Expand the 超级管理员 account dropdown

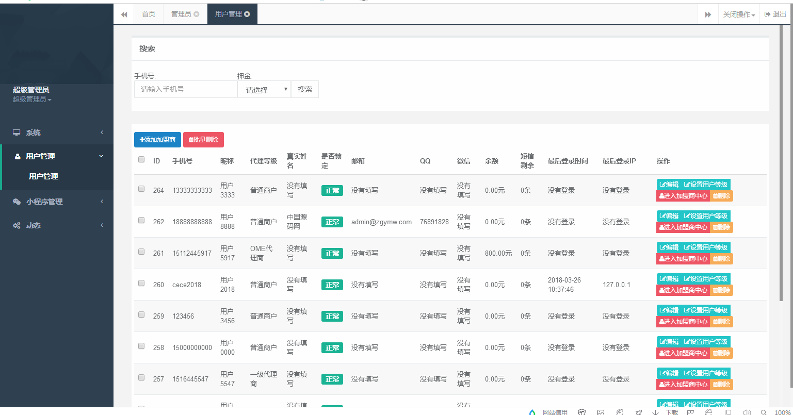(x=32, y=99)
